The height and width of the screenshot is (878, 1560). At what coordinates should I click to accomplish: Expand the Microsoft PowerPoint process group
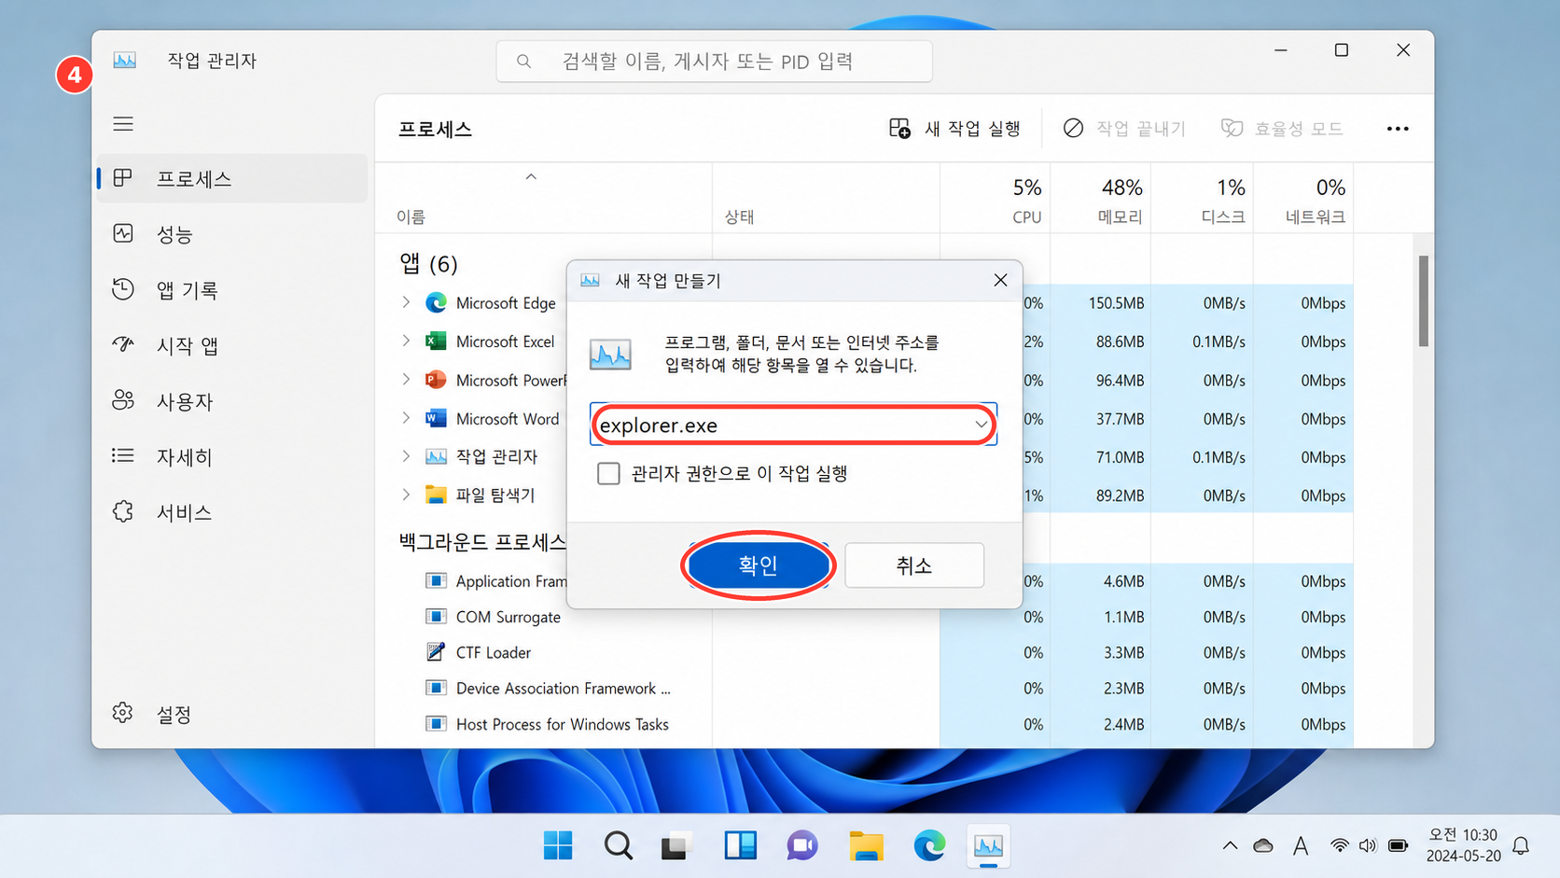click(x=406, y=380)
